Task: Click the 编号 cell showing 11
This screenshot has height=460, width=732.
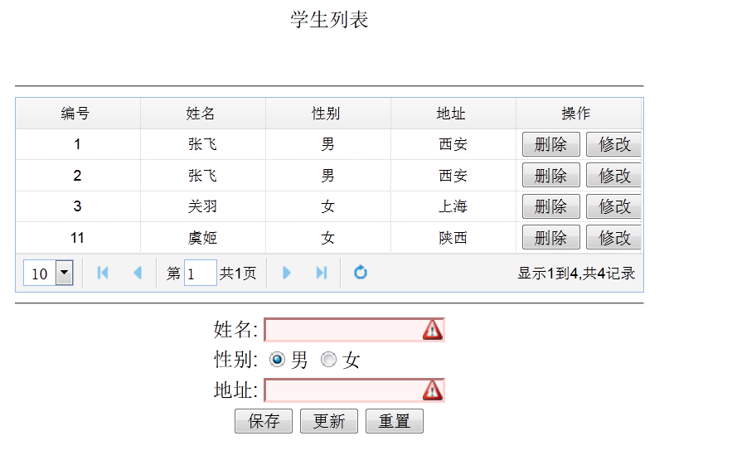Action: (77, 238)
